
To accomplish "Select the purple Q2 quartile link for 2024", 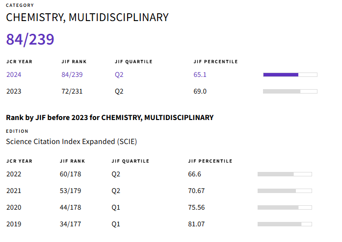I will (119, 74).
